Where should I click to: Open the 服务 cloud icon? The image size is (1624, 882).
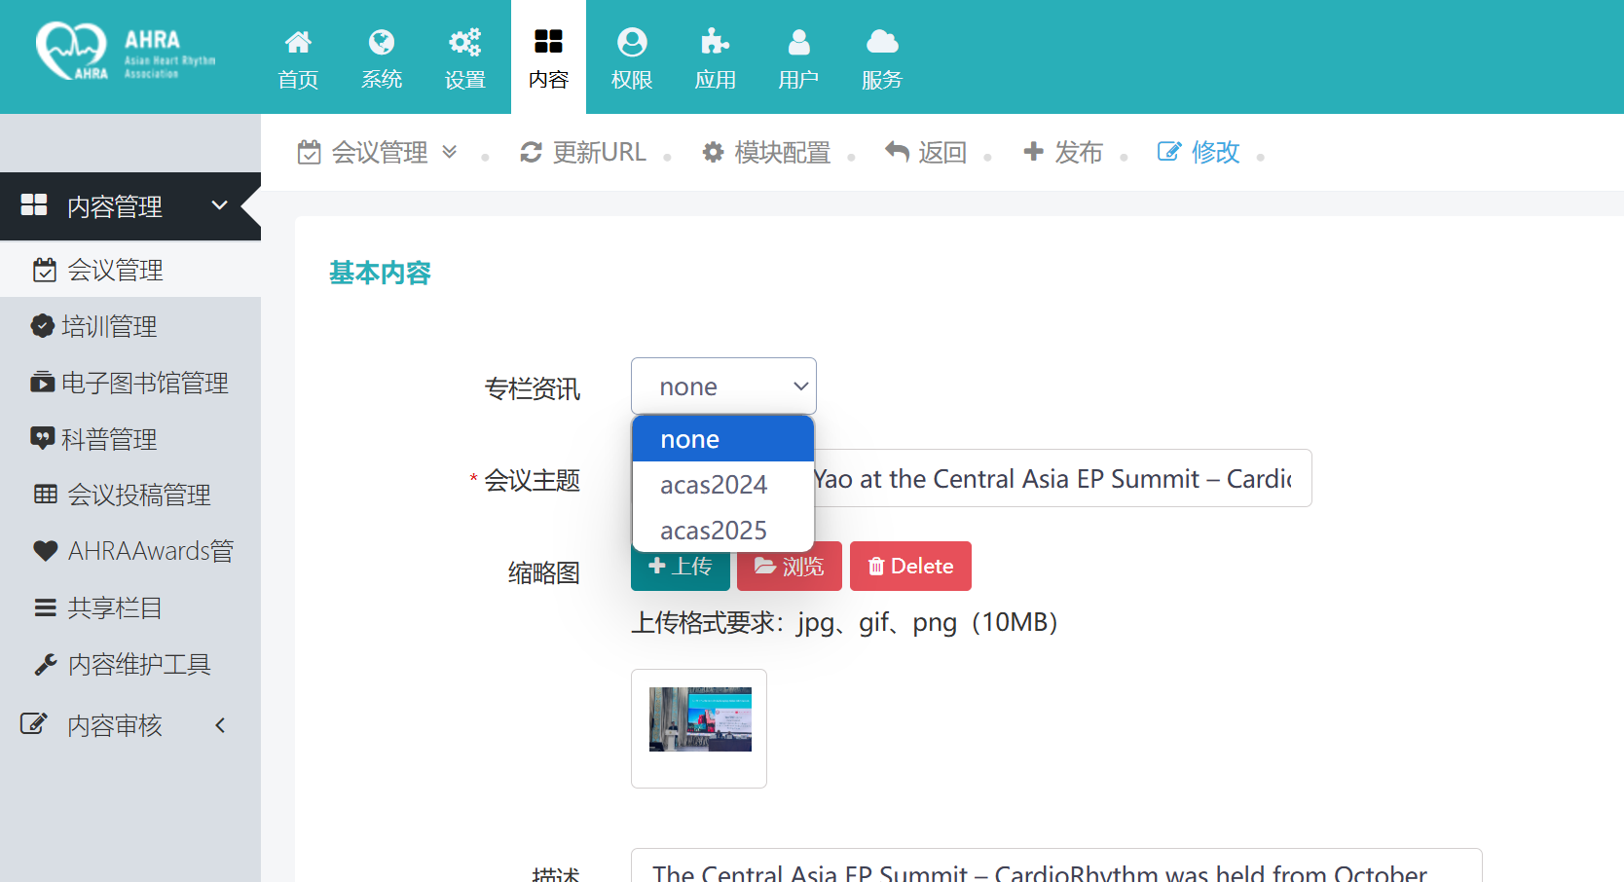click(x=882, y=43)
